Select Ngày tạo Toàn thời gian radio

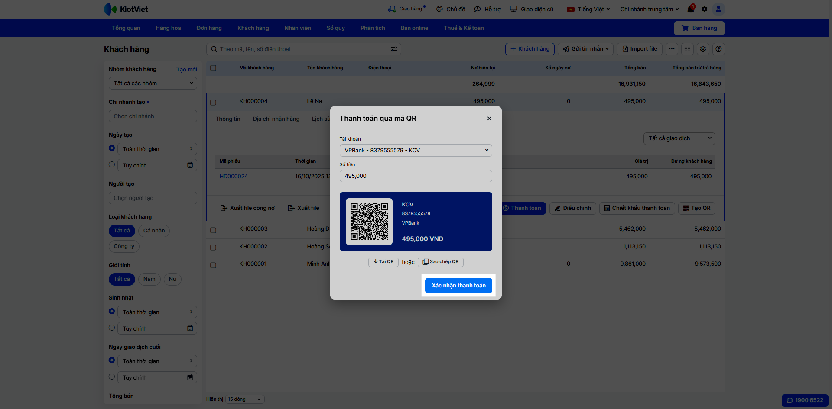tap(112, 148)
